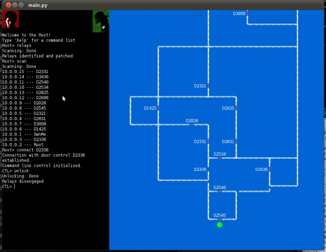Click terminal line '10.0.0.12 --- D2606'
Viewport: 326px width, 252px height.
[x=25, y=98]
